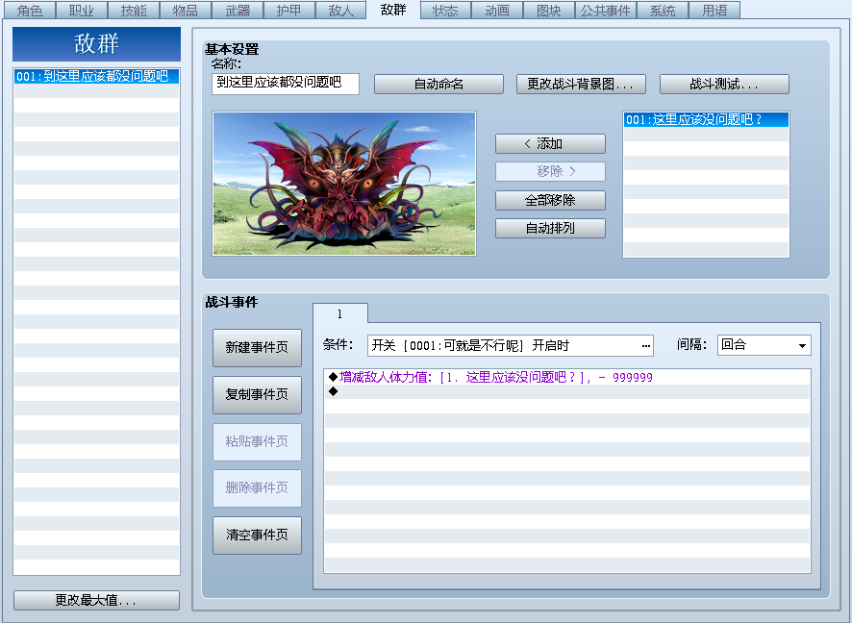Start 战斗测试... battle test
The image size is (852, 623).
(x=724, y=85)
